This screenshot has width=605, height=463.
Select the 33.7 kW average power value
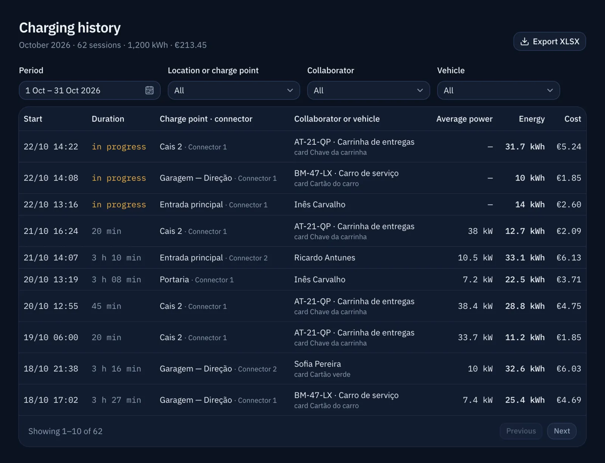[475, 338]
